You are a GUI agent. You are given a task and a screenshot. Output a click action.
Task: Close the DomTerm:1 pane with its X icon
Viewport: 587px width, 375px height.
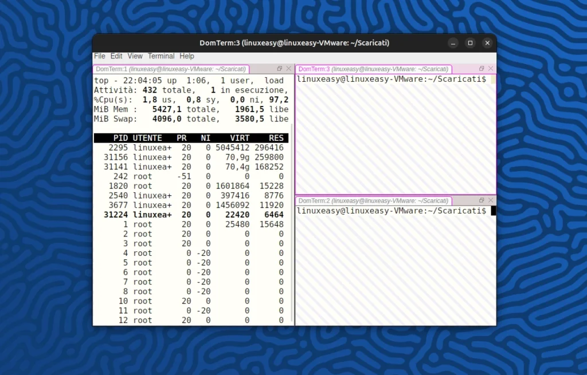288,68
